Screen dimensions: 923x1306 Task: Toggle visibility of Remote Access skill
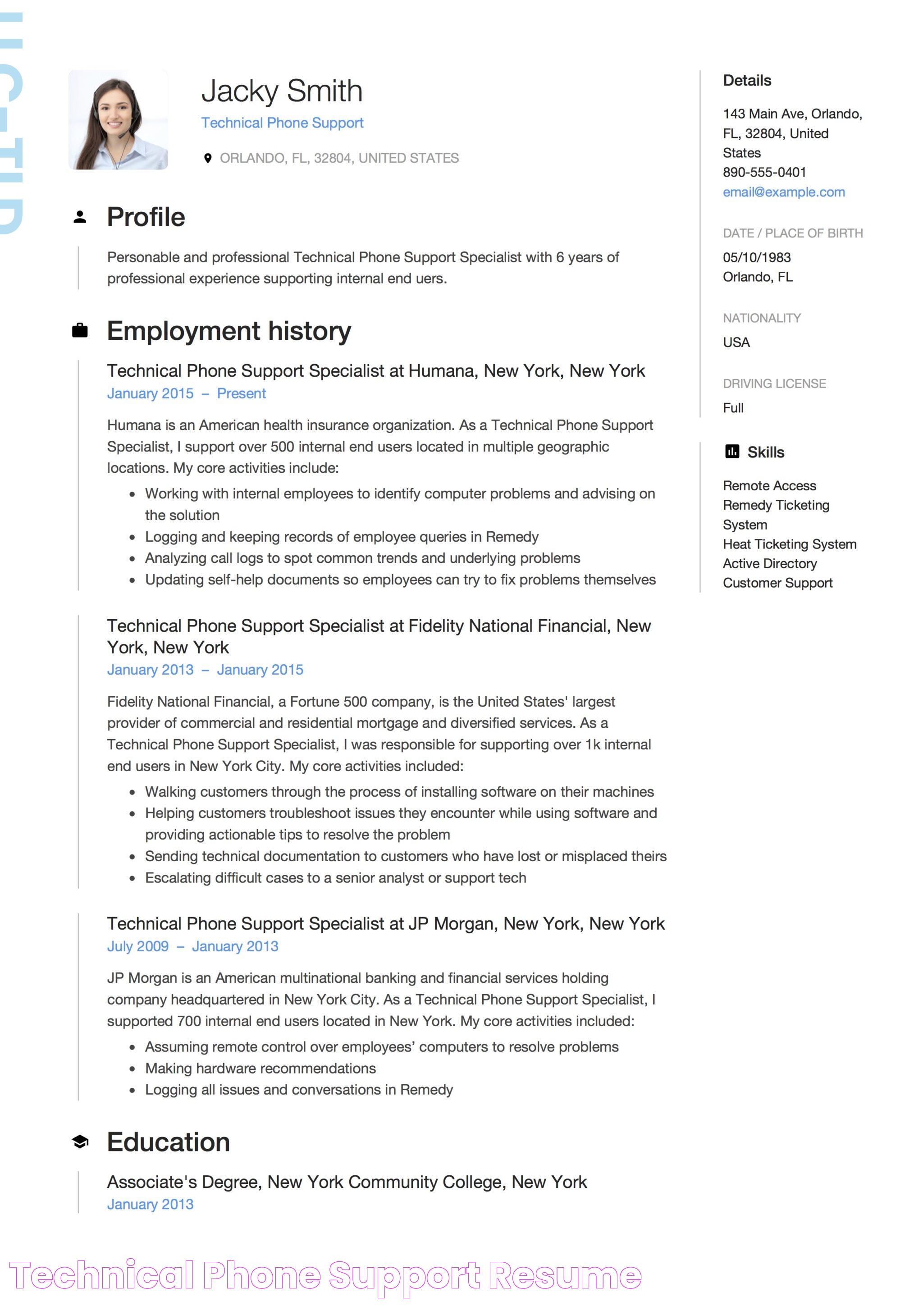tap(770, 483)
